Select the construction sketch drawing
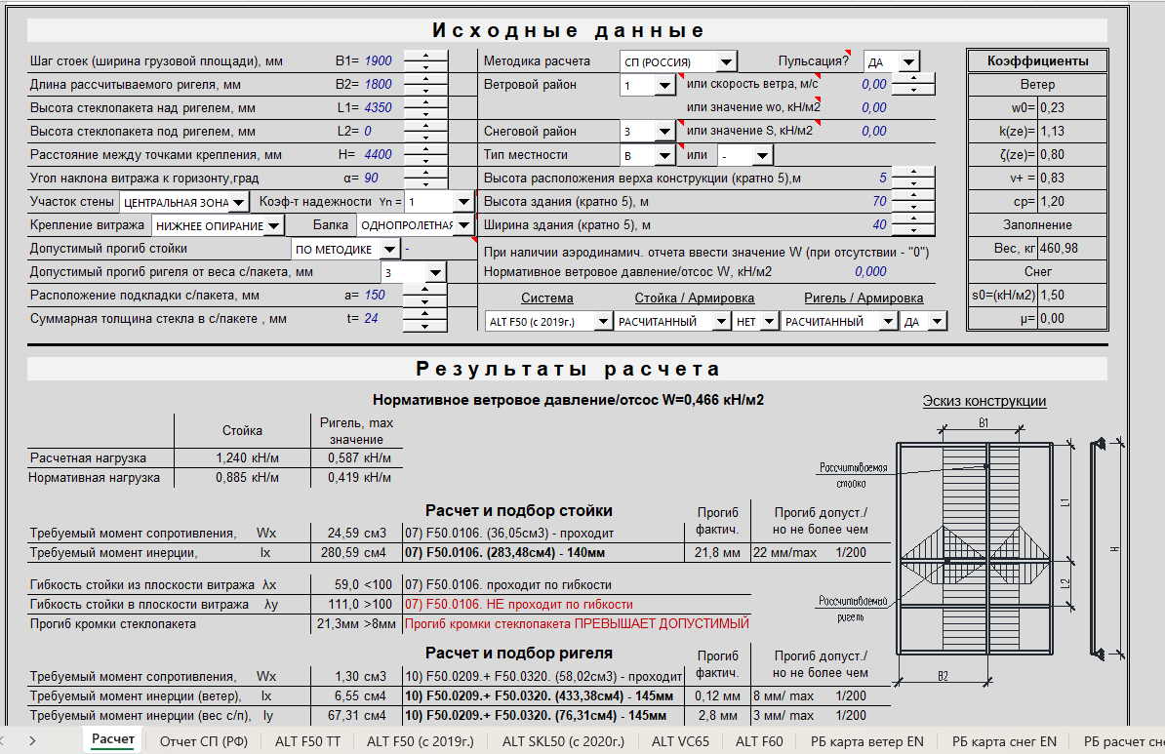This screenshot has width=1165, height=754. pos(970,550)
